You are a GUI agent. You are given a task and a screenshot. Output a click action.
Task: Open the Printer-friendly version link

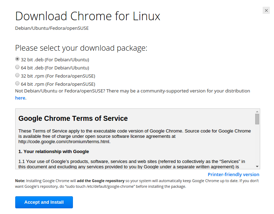tap(233, 174)
